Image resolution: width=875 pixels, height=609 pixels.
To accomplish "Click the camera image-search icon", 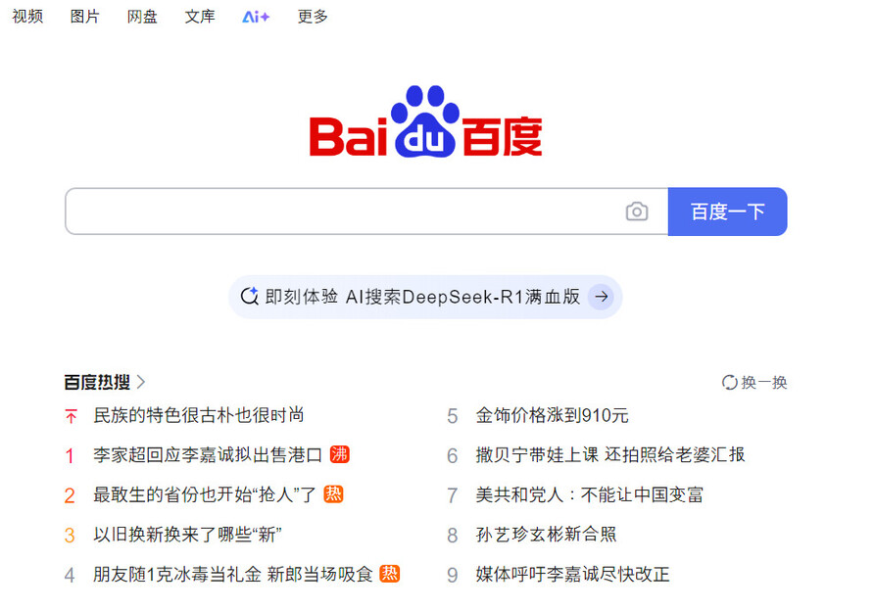I will 637,211.
